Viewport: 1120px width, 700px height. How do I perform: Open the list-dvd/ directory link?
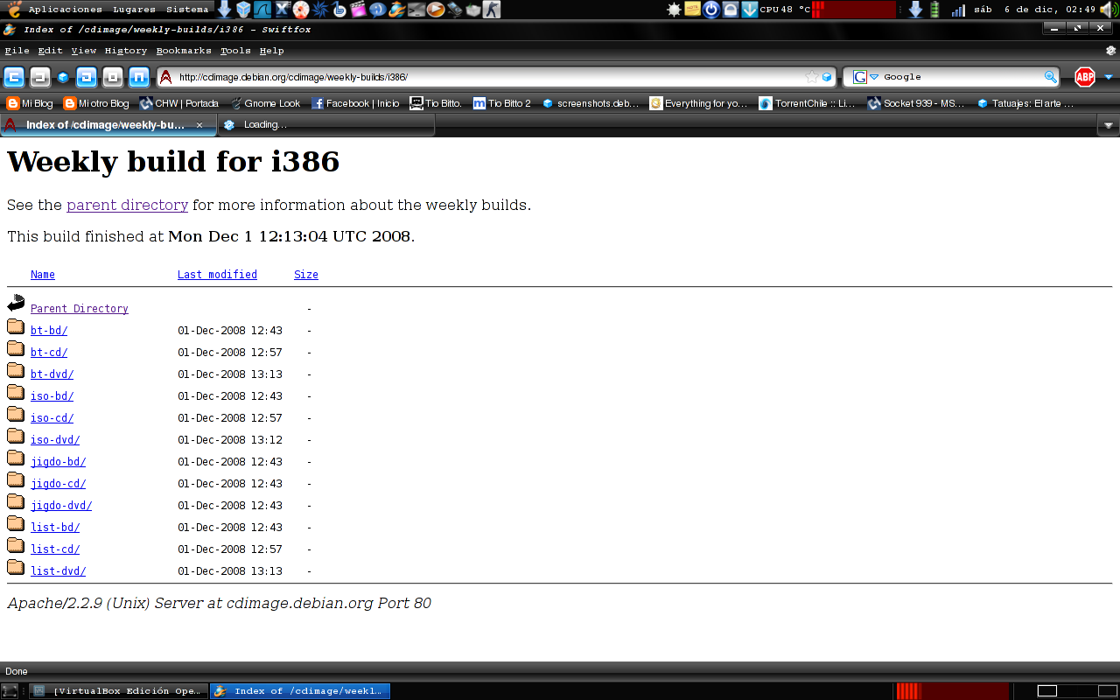point(58,571)
